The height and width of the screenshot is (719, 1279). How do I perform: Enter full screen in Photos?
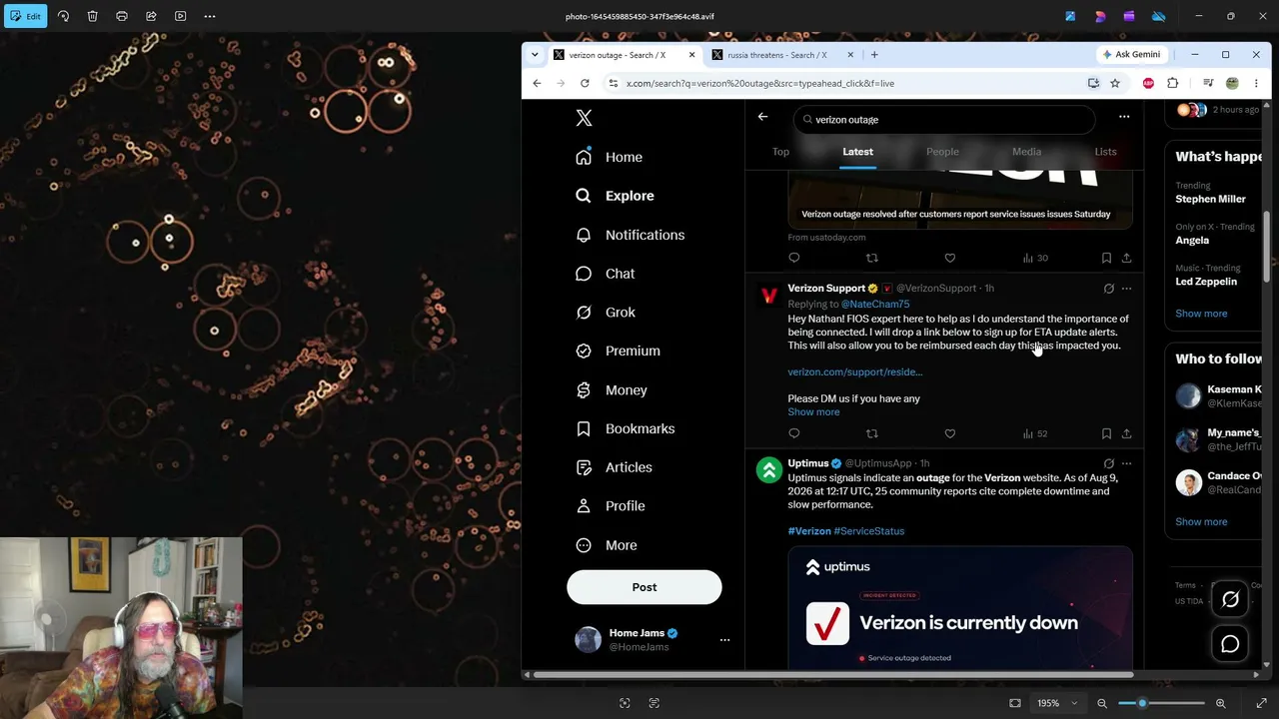tap(1261, 703)
